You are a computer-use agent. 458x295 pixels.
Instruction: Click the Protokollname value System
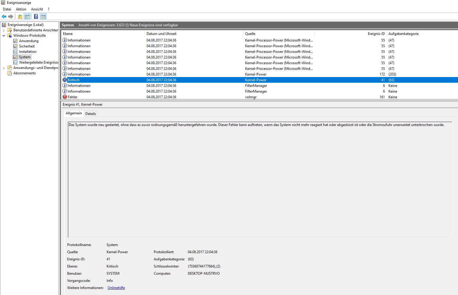(112, 245)
